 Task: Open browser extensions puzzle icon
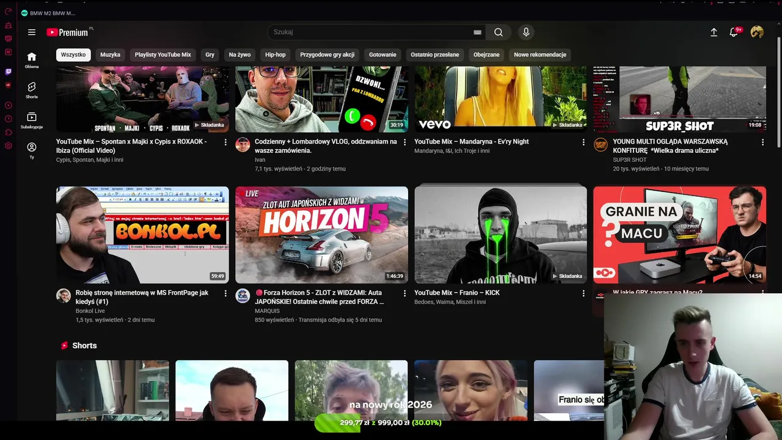tap(9, 133)
